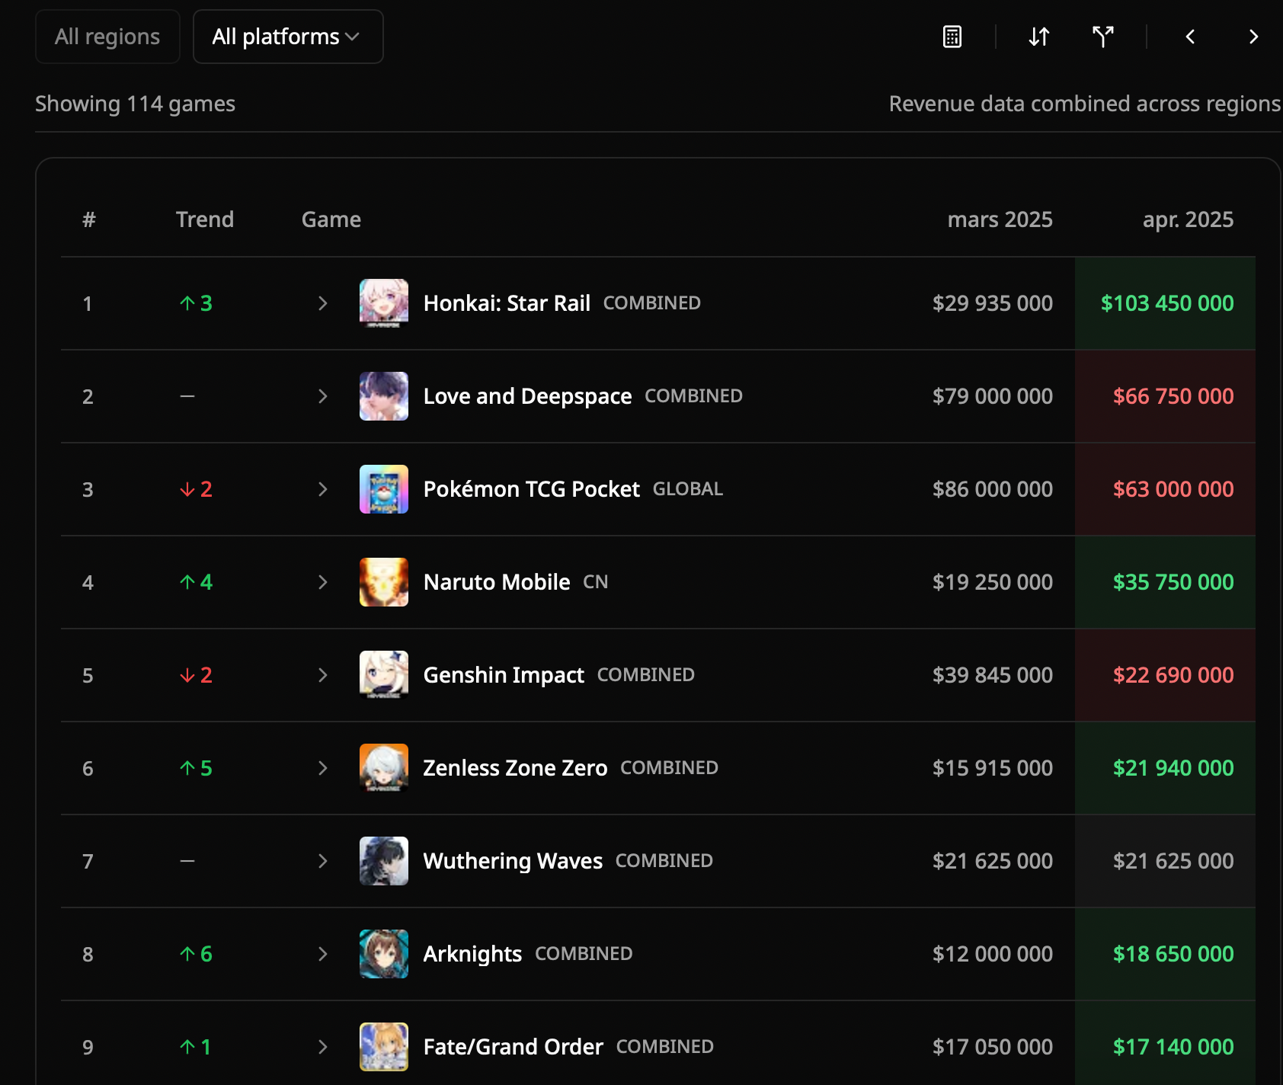Click the GLOBAL tag beside Pokémon TCG Pocket
Screen dimensions: 1283x1085
[688, 489]
